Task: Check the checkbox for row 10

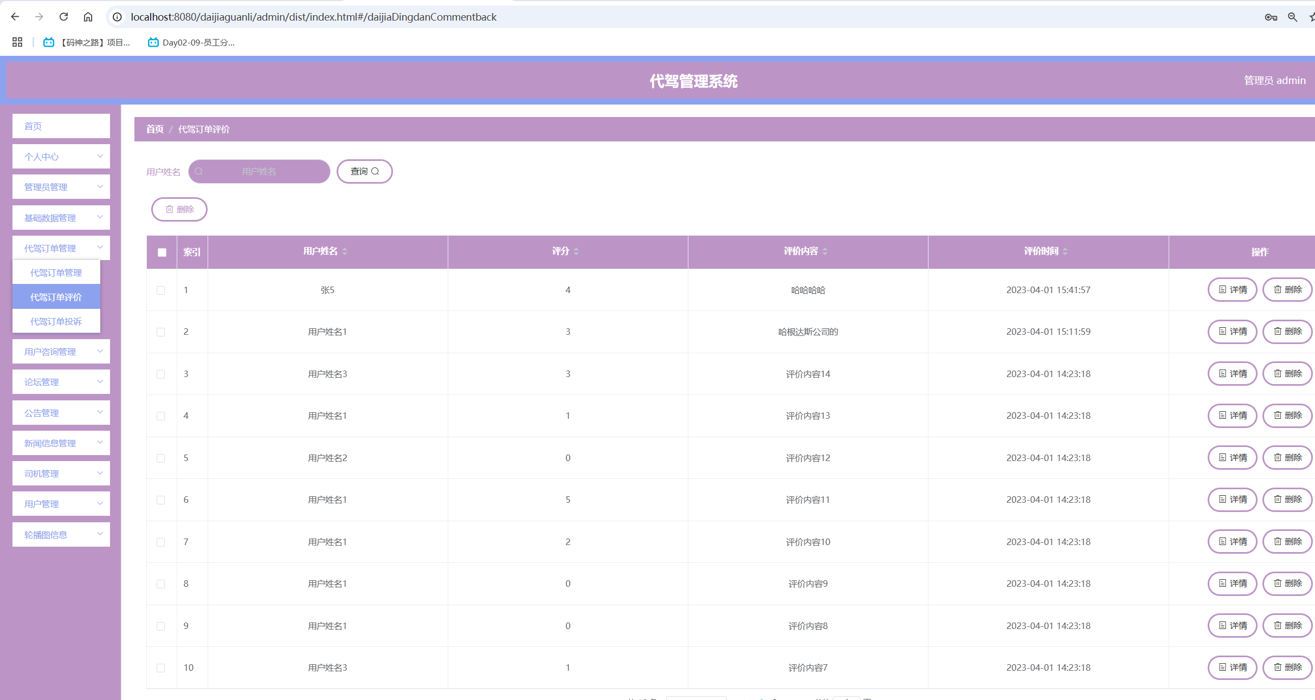Action: (161, 668)
